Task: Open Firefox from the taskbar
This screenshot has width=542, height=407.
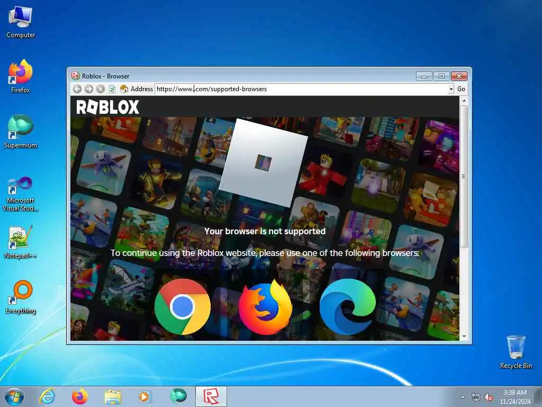Action: pyautogui.click(x=79, y=396)
